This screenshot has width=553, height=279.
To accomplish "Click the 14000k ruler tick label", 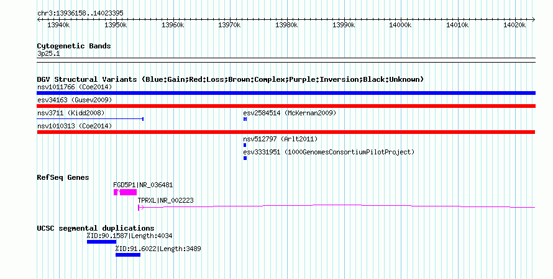I will point(400,25).
